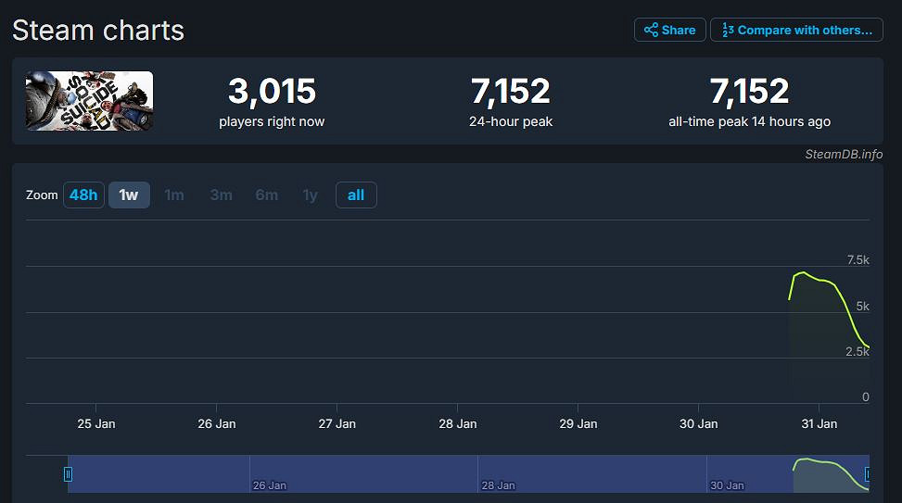Viewport: 902px width, 503px height.
Task: Show all data with the all button
Action: click(356, 195)
